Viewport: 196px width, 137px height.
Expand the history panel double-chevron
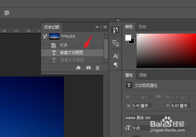point(97,27)
